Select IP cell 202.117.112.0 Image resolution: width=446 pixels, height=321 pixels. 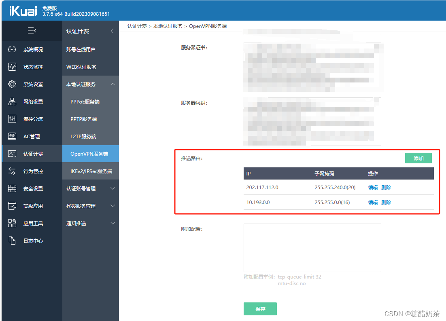tap(262, 187)
